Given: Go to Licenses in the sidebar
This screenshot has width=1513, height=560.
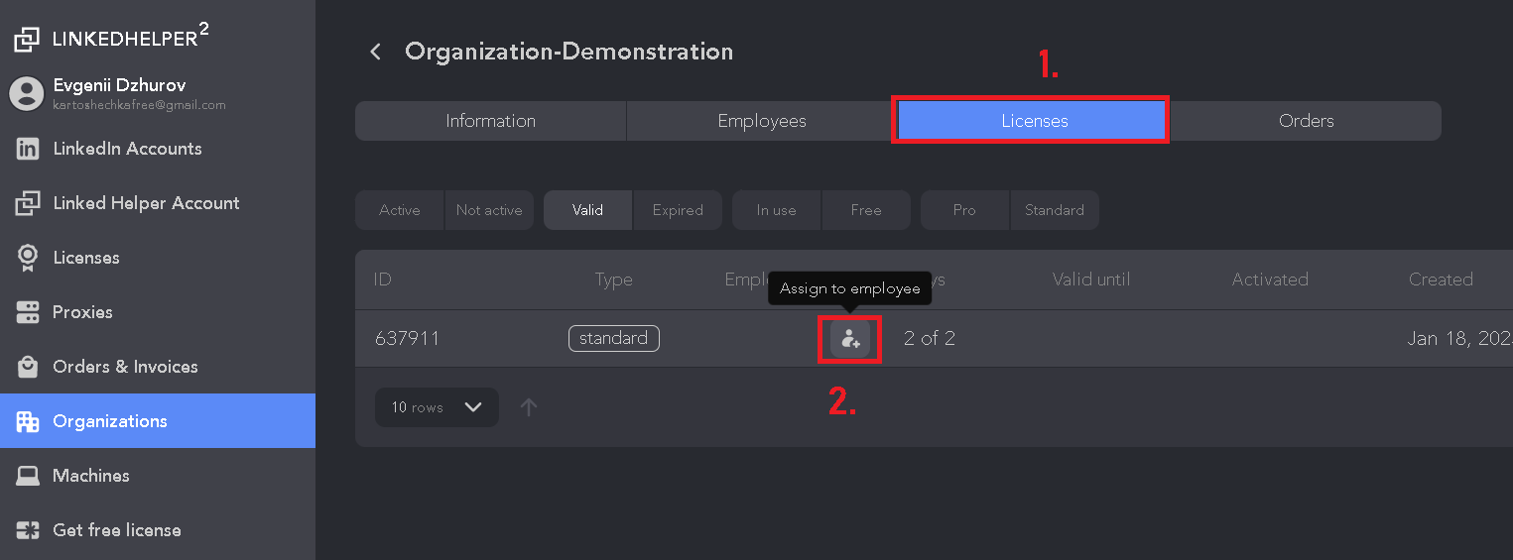Looking at the screenshot, I should coord(158,258).
